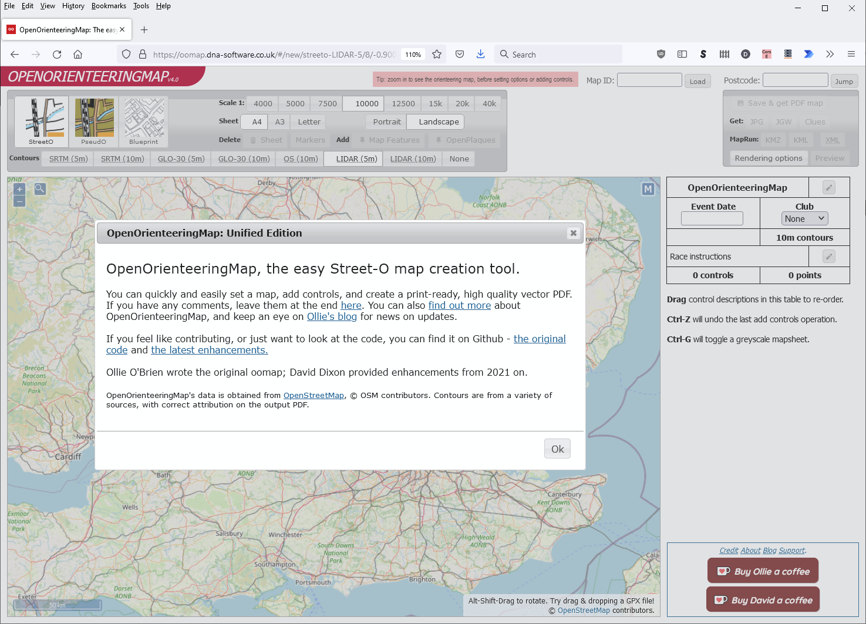Select the PseudO map style
Image resolution: width=866 pixels, height=624 pixels.
(x=93, y=122)
